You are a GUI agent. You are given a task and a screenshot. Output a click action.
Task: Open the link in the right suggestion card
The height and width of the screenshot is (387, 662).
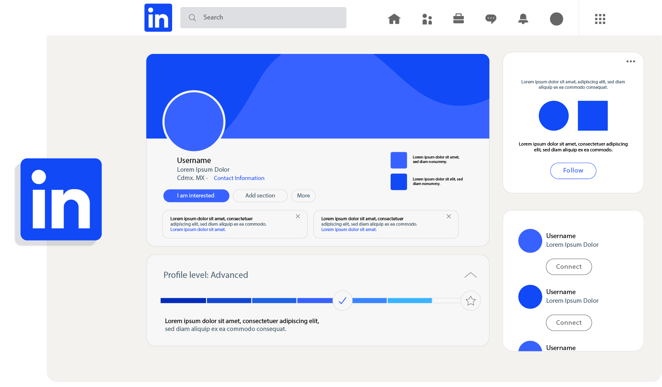coord(349,229)
